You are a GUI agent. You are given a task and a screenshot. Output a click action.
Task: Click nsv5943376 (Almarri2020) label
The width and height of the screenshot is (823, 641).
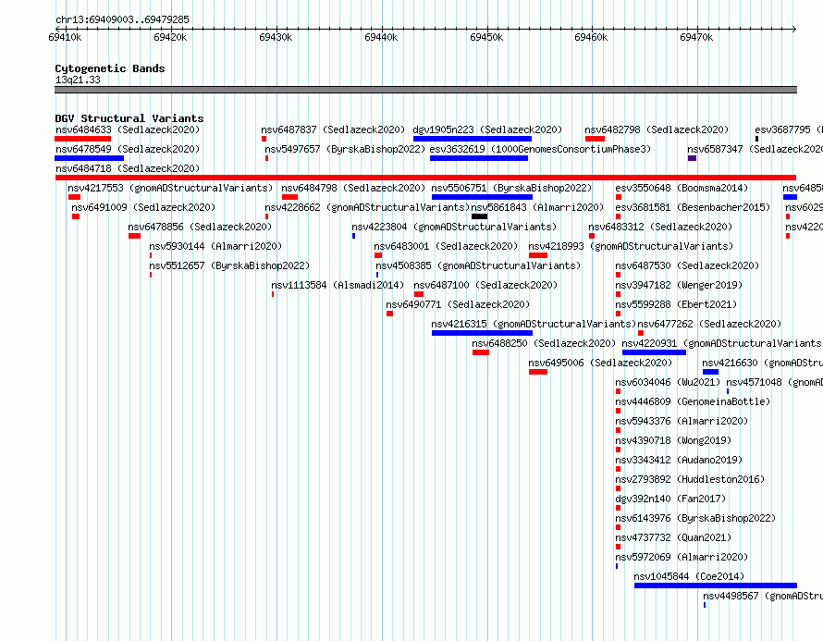(682, 421)
